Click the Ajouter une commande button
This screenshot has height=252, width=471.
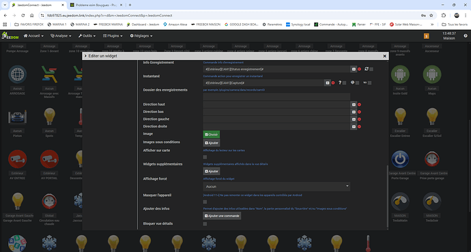[222, 216]
